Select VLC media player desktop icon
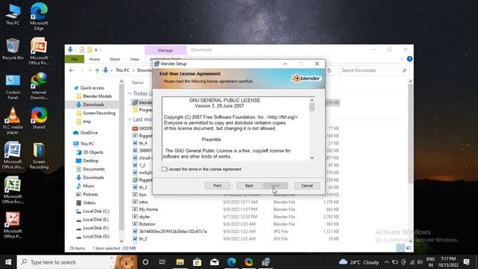Image resolution: width=478 pixels, height=269 pixels. coord(13,121)
